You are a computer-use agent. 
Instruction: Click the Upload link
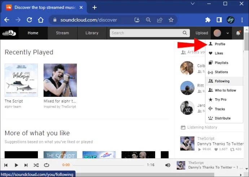click(x=202, y=33)
